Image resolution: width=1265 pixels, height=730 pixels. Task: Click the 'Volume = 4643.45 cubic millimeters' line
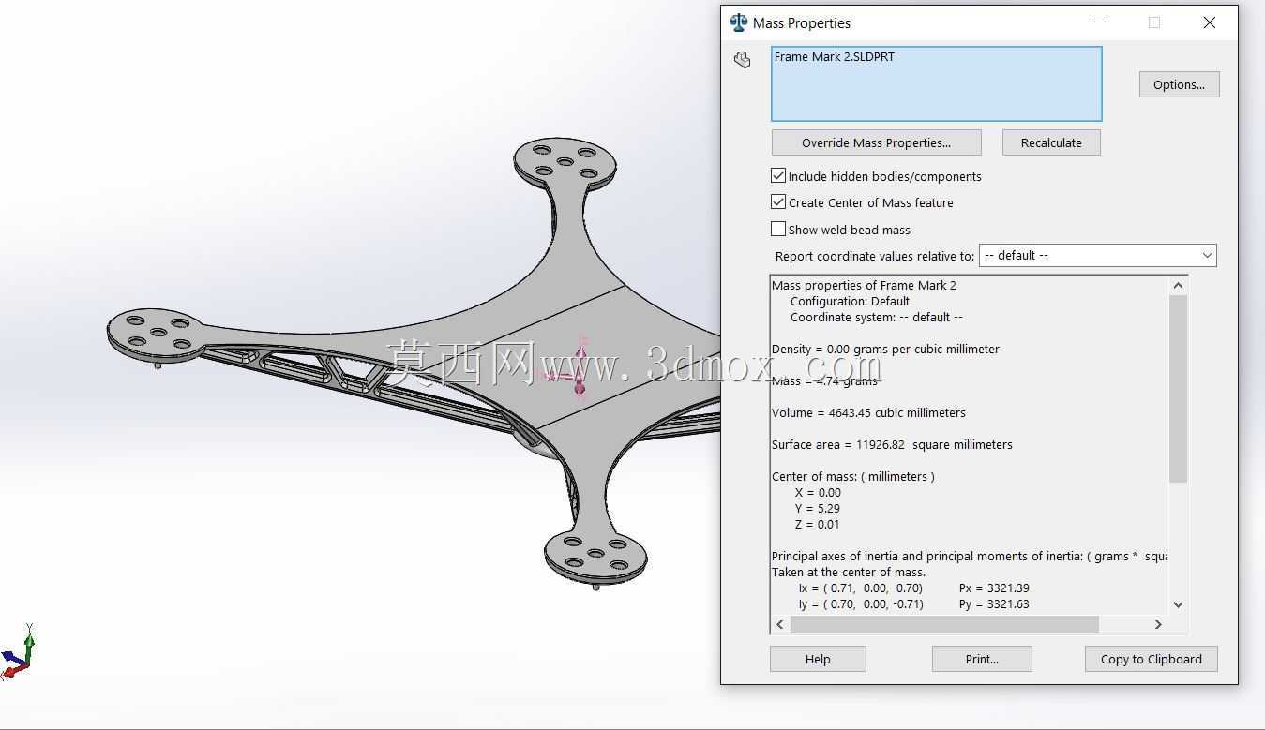tap(868, 412)
